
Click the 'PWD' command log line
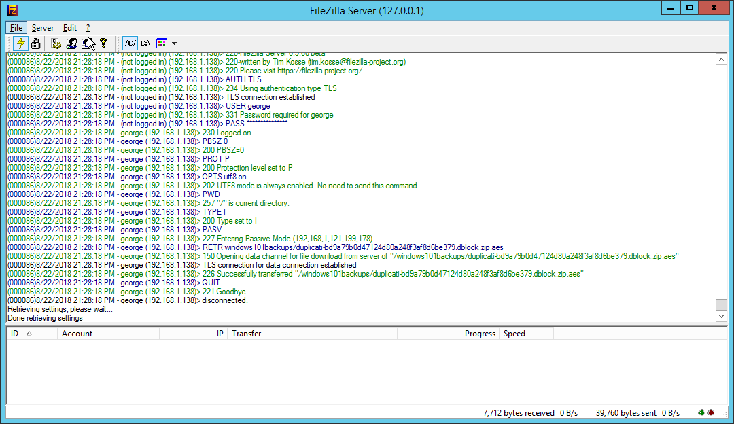coord(113,194)
